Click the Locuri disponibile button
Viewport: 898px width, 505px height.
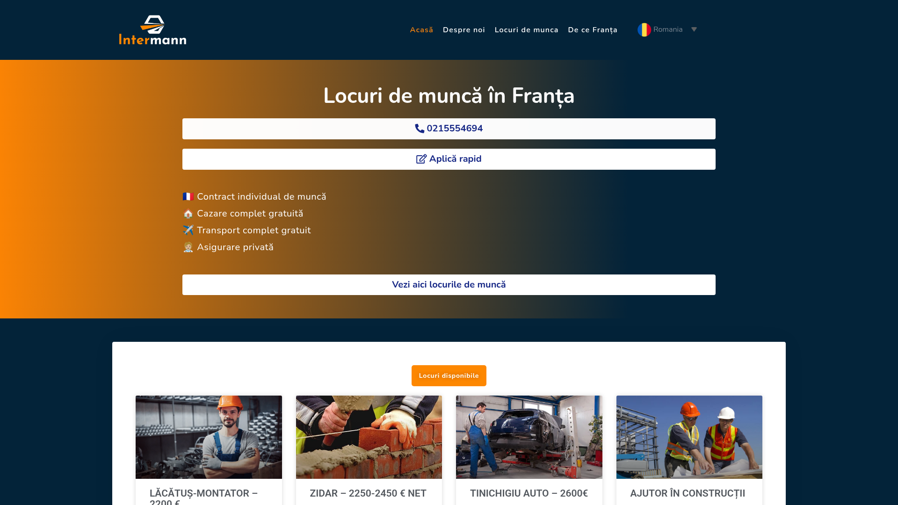click(449, 375)
